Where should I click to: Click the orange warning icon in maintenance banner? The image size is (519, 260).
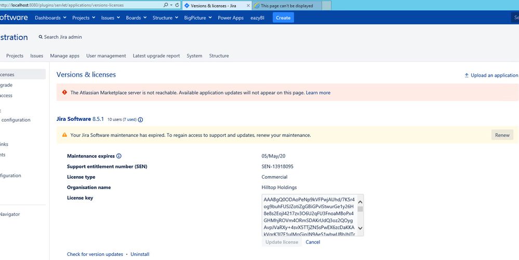(64, 135)
